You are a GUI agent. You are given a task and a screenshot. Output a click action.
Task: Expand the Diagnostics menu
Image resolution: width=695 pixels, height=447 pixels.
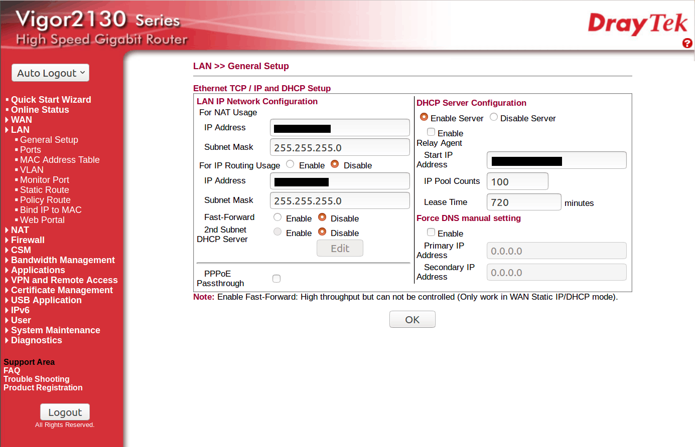click(37, 340)
